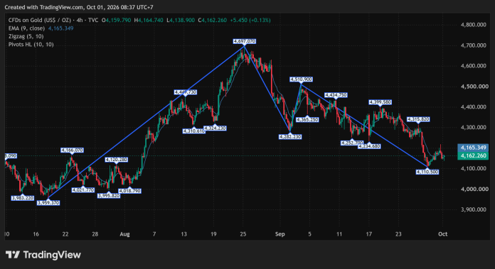Click the 4,120.280 pivot high label
The height and width of the screenshot is (269, 495).
pos(117,160)
